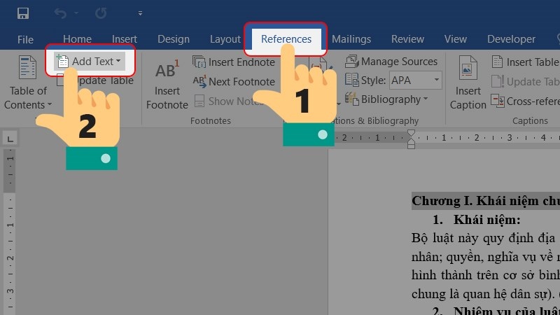Click Insert Table of Figures button
The width and height of the screenshot is (560, 315).
tap(525, 62)
